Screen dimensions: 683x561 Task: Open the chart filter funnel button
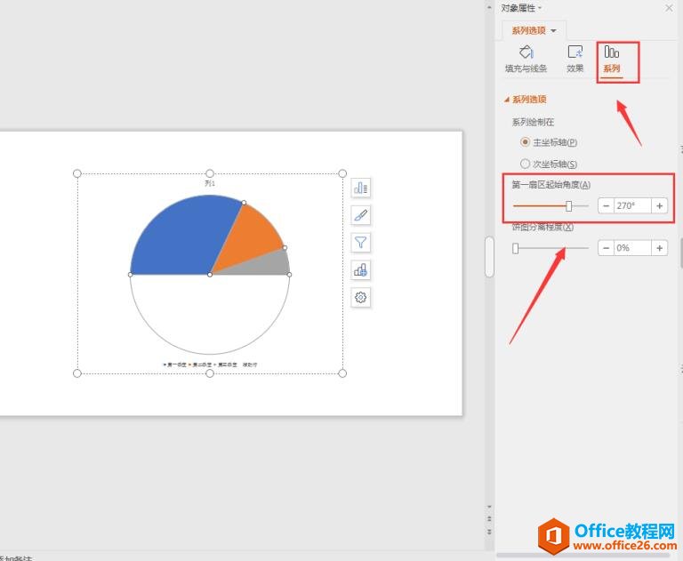[x=361, y=243]
